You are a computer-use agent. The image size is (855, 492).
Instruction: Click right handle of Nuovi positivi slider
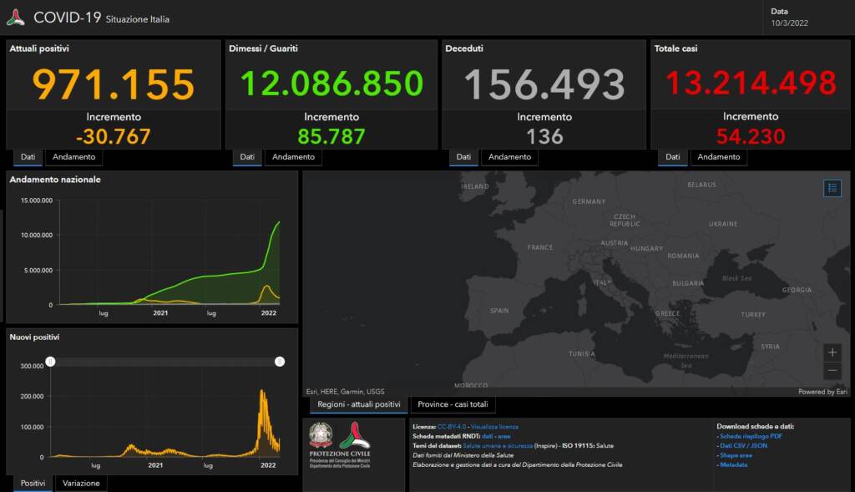pos(280,362)
